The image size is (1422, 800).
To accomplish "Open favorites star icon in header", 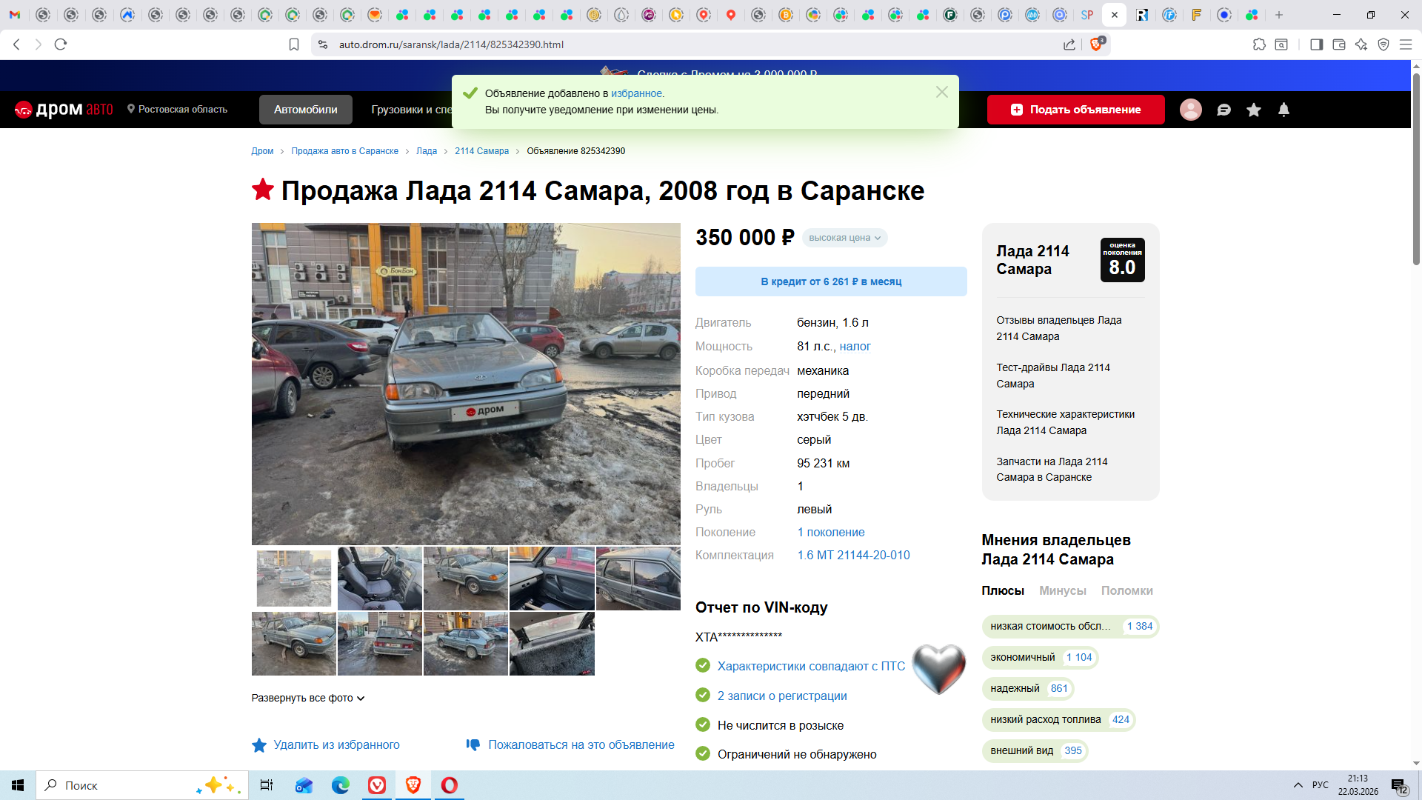I will [1253, 110].
